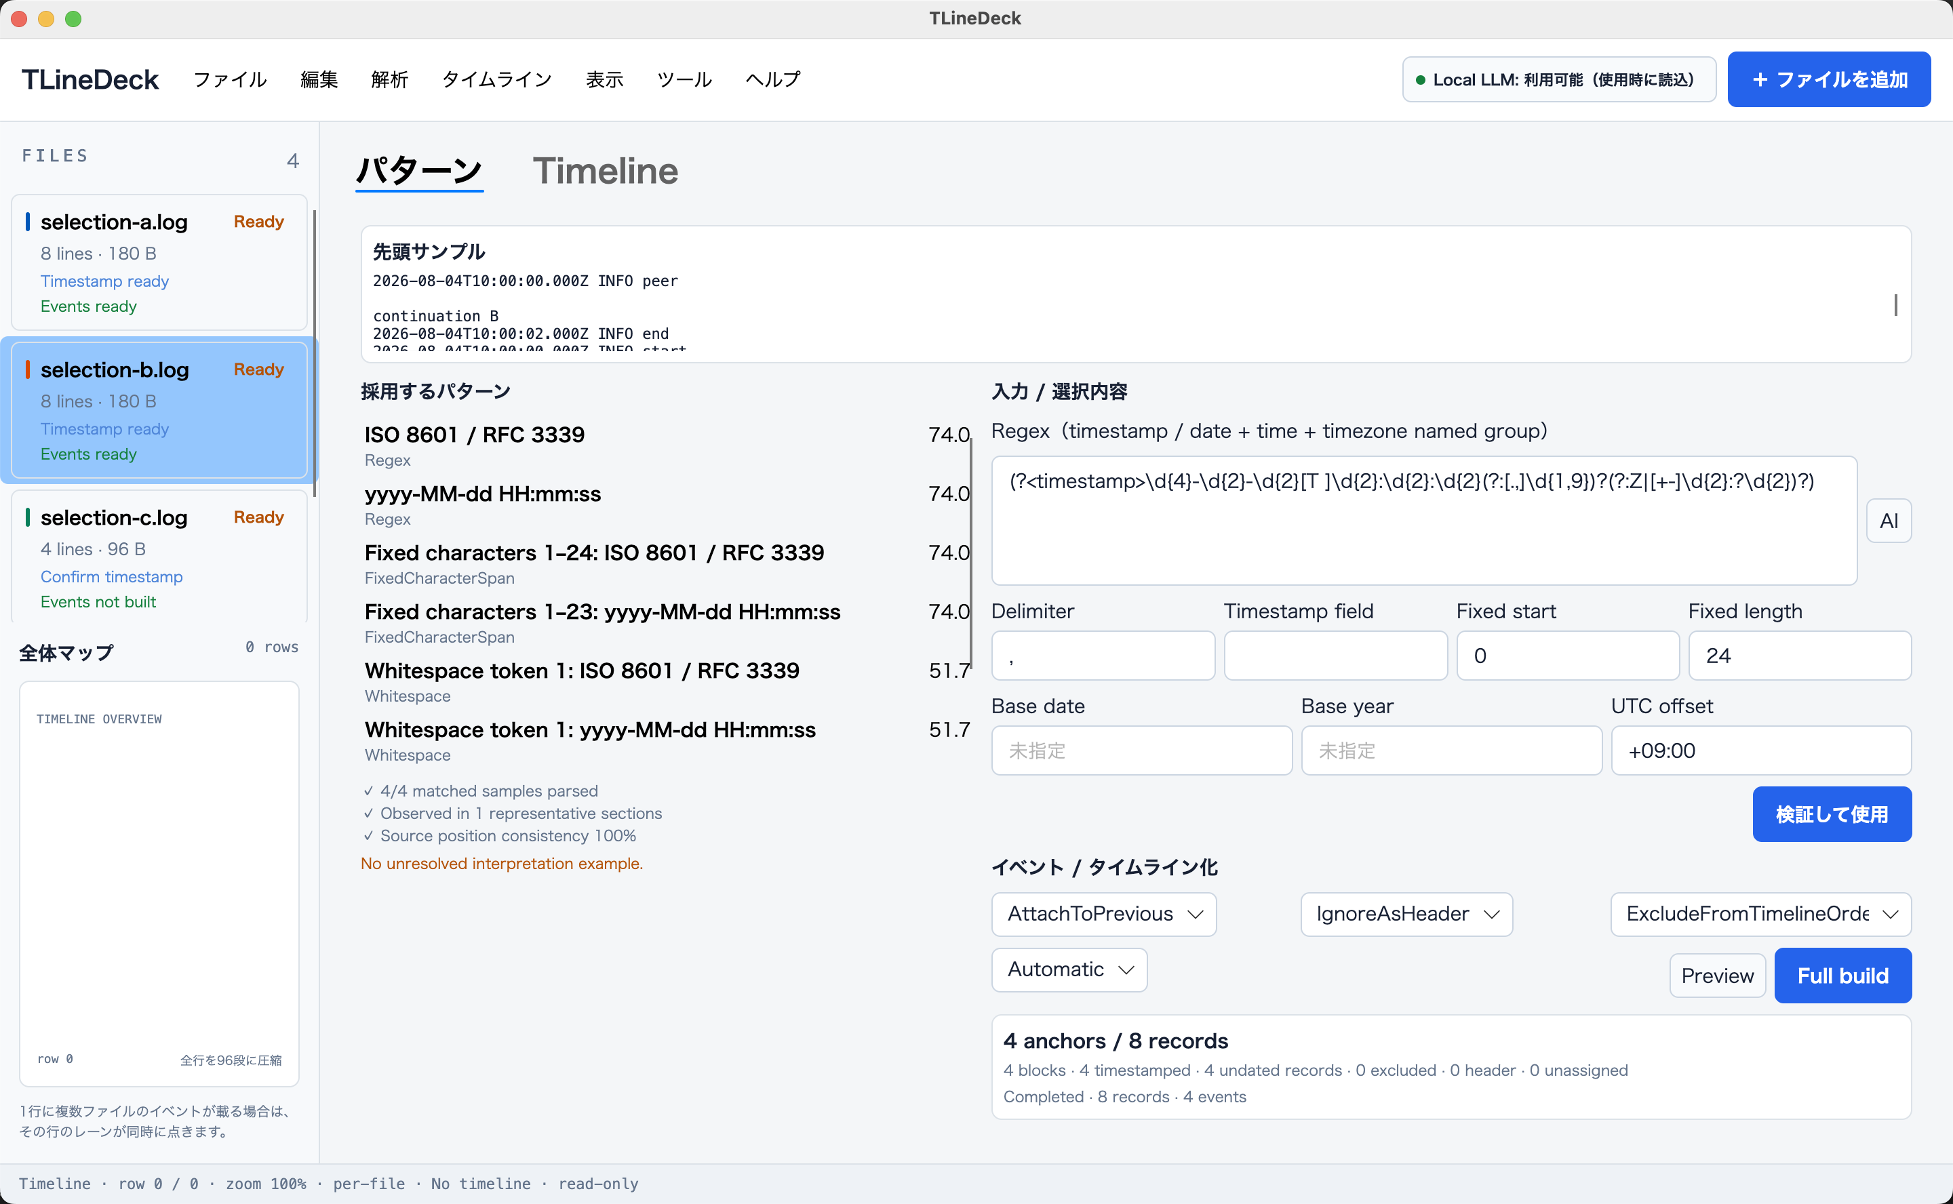Click the Local LLM status indicator
1953x1204 pixels.
coord(1559,79)
